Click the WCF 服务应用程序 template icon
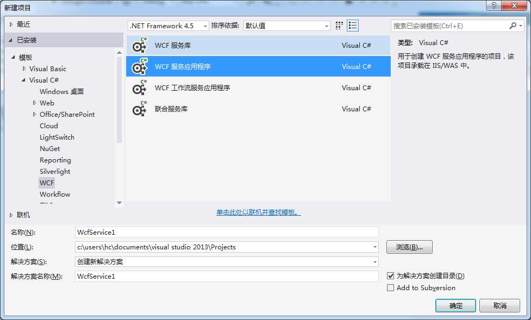Viewport: 531px width, 320px height. tap(139, 66)
